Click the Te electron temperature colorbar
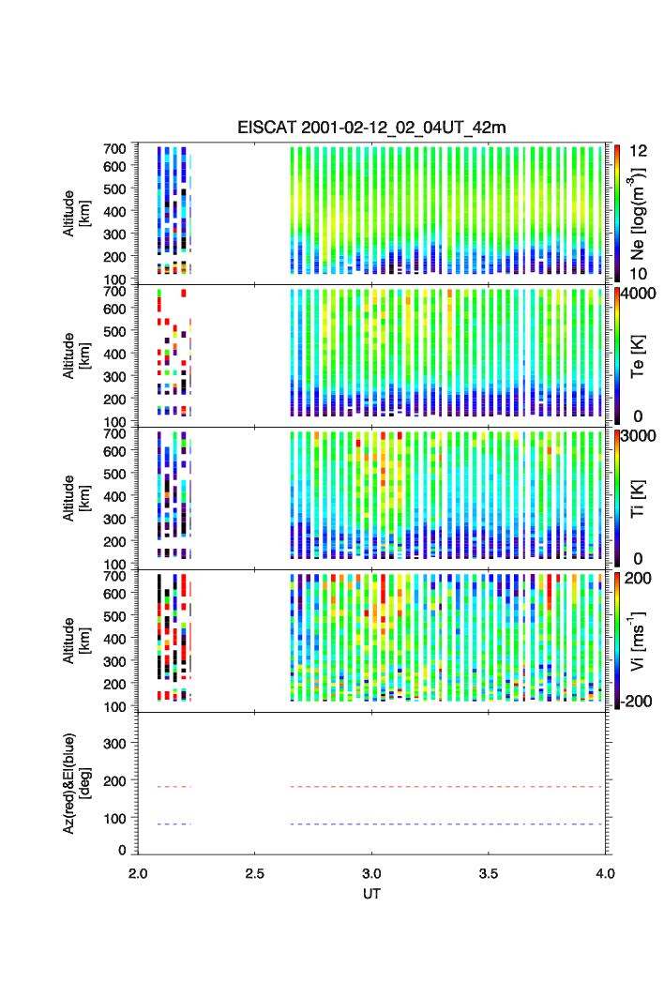Viewport: 664px width, 997px height. pos(617,355)
